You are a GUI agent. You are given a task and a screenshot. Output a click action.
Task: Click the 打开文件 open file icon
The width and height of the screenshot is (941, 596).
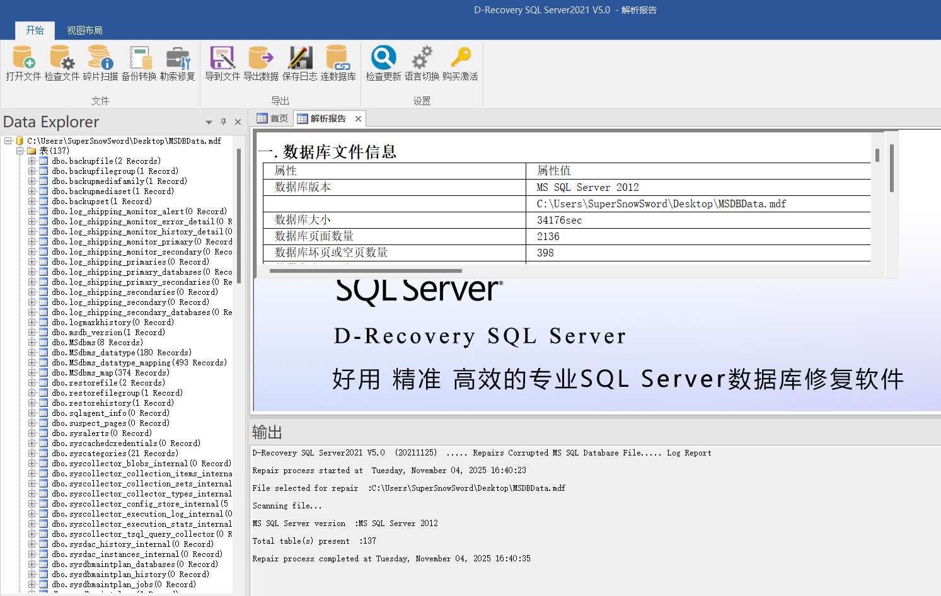pos(23,64)
